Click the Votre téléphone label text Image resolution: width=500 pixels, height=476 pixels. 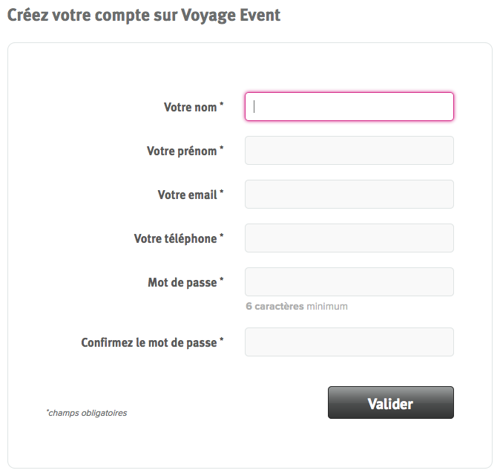click(175, 238)
